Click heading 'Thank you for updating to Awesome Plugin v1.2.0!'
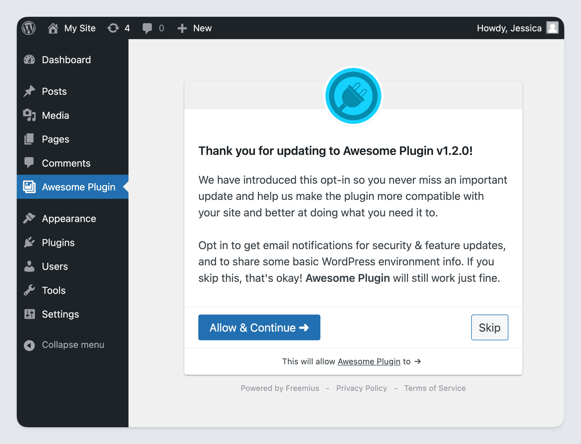The width and height of the screenshot is (581, 444). tap(335, 151)
